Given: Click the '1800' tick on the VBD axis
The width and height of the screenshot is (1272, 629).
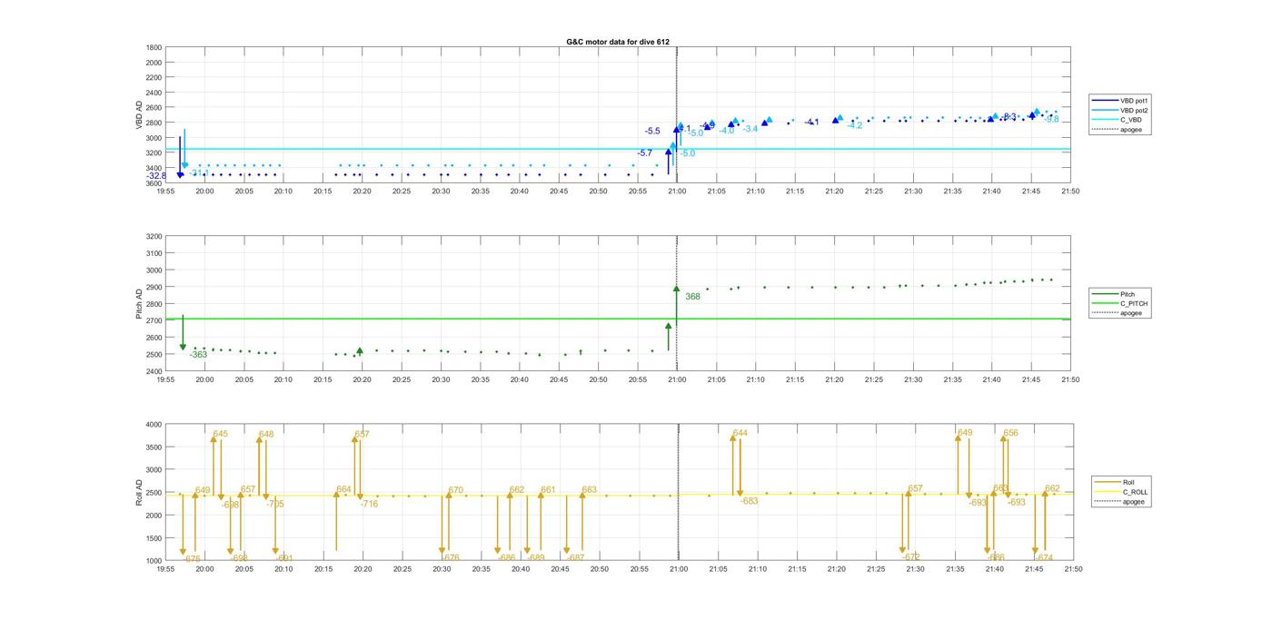Looking at the screenshot, I should (154, 47).
